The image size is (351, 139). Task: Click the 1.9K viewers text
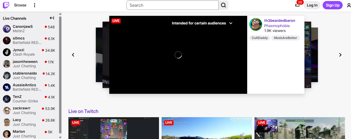click(275, 31)
